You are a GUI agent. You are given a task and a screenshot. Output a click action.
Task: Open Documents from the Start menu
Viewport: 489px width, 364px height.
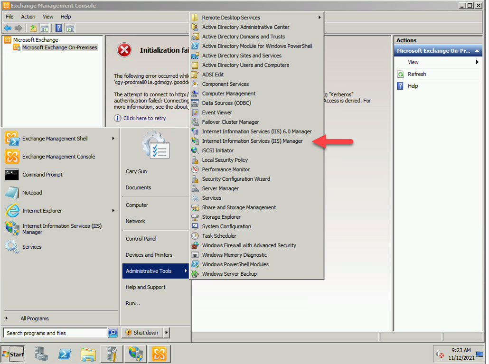click(139, 187)
